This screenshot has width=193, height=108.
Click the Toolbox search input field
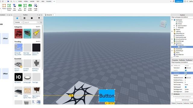coord(30,22)
